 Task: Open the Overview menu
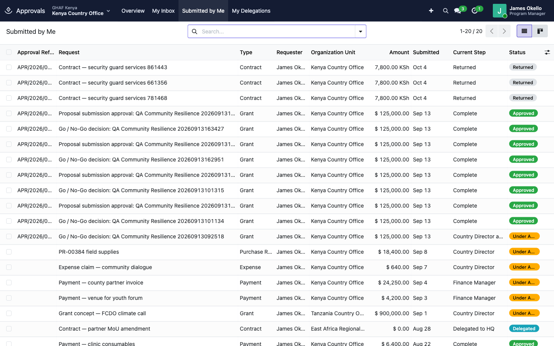[x=133, y=11]
